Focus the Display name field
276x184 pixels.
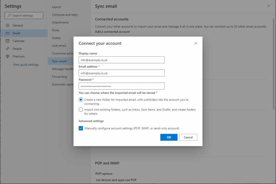pos(122,60)
